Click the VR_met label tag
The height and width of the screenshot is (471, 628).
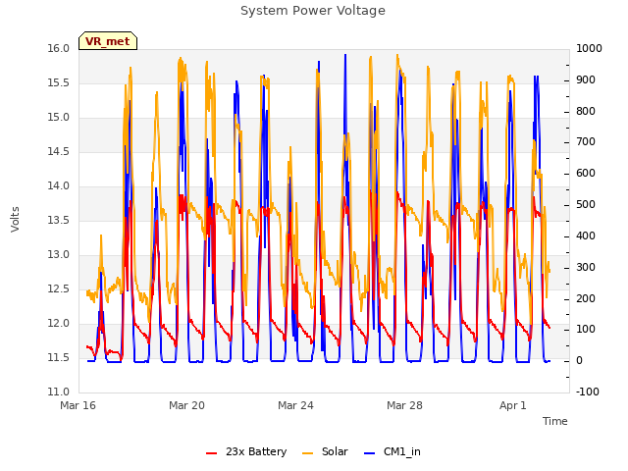tap(108, 41)
